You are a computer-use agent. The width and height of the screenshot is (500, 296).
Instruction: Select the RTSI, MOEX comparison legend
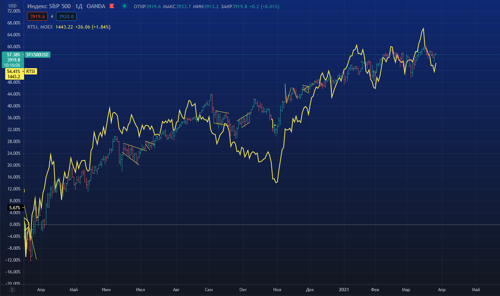pyautogui.click(x=40, y=27)
